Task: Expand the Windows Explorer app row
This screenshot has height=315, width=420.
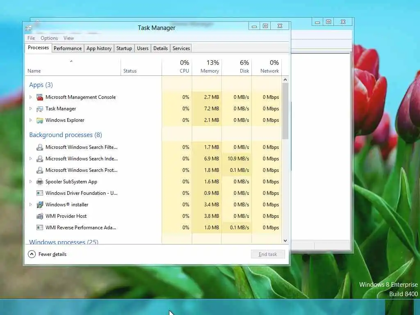Action: [30, 120]
